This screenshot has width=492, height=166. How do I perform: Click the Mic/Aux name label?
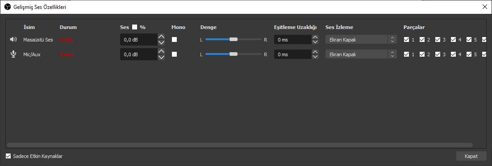(32, 54)
